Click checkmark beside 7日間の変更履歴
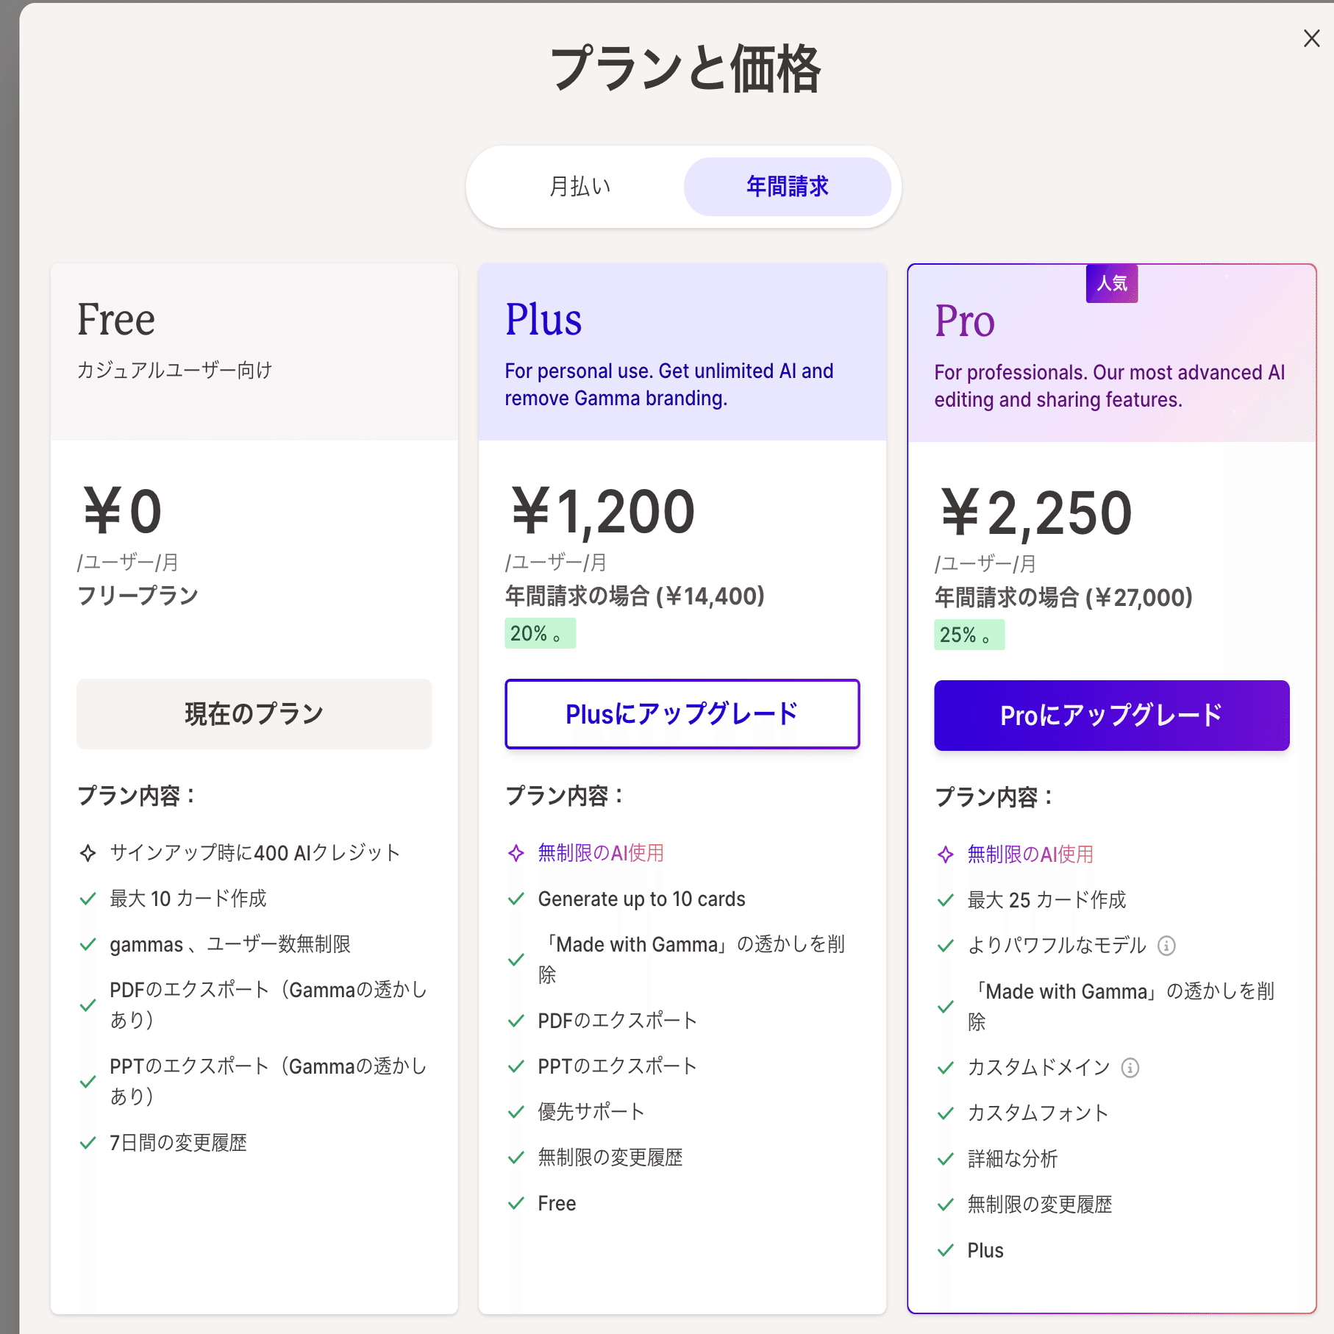 (88, 1143)
